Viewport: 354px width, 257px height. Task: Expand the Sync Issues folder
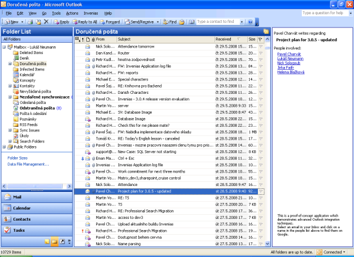point(10,130)
